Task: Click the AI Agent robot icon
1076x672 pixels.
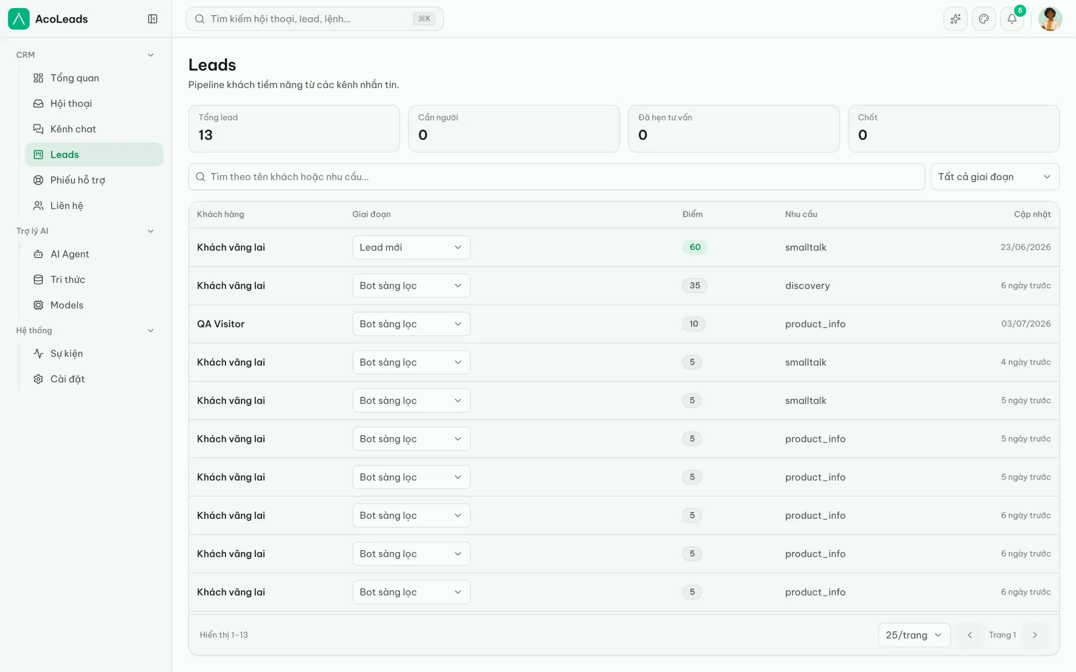Action: (x=38, y=254)
